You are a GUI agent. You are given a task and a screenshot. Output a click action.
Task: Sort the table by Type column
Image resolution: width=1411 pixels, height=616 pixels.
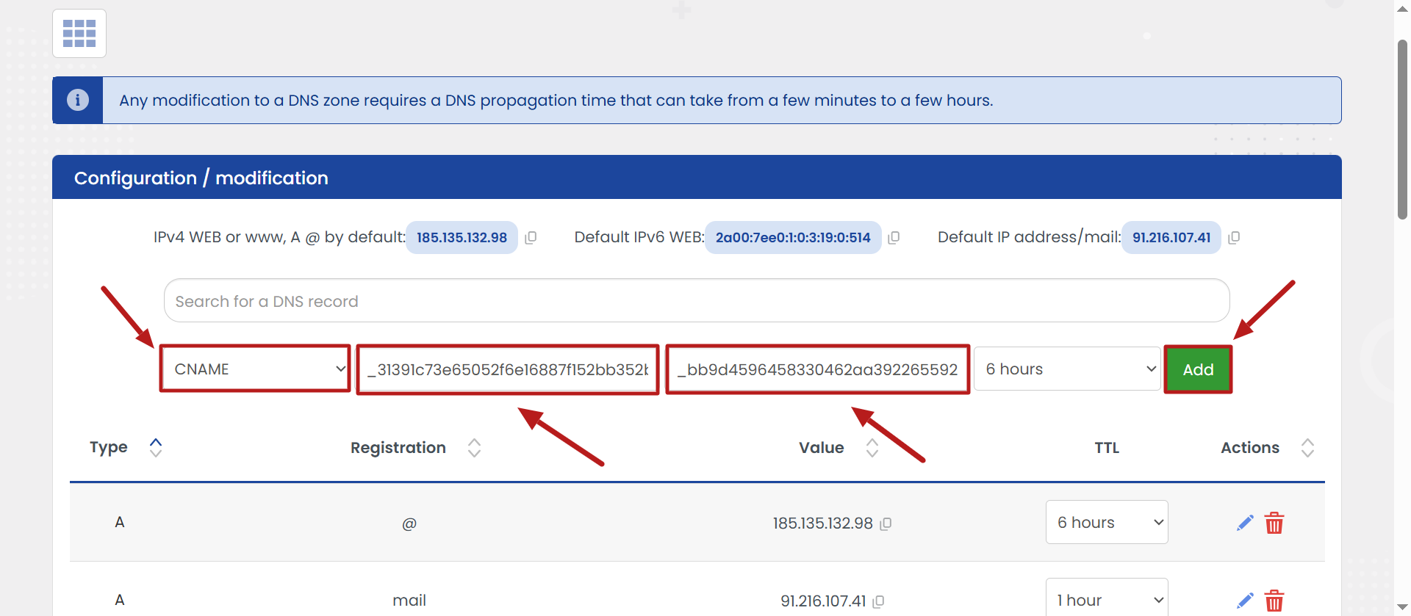[x=156, y=447]
